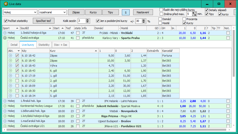Image resolution: width=238 pixels, height=134 pixels.
Task: Click arrow icon on IFK Helsinki row
Action: click(x=5, y=101)
